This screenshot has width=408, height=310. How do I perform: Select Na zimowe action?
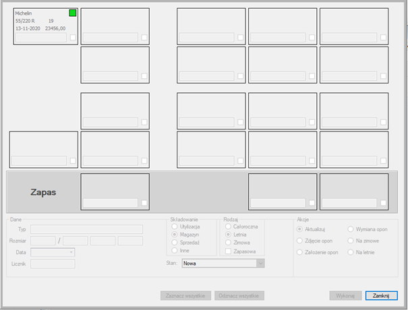tap(351, 240)
